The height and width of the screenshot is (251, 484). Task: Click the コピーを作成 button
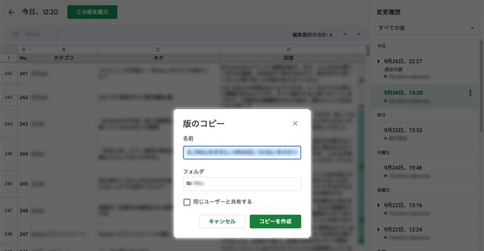[x=276, y=221]
